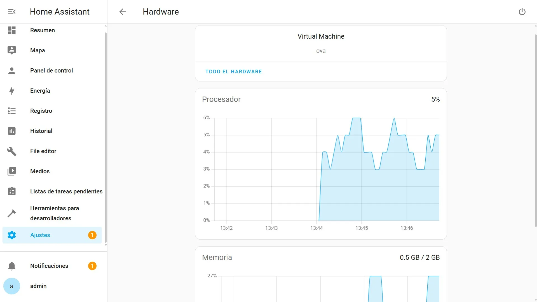537x302 pixels.
Task: Click the Registro list icon
Action: [x=12, y=111]
